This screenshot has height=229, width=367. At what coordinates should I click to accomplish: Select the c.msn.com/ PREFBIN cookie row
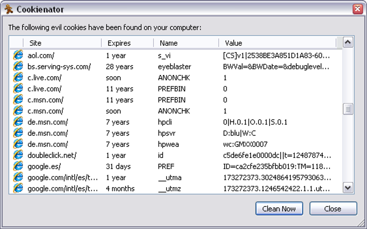(x=176, y=100)
